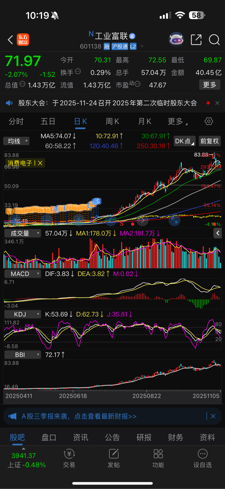The width and height of the screenshot is (225, 489).
Task: Open the 成交量 indicator dropdown
Action: (x=23, y=233)
